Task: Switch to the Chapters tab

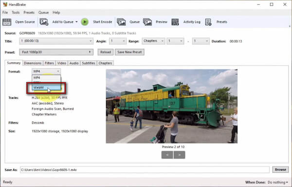Action: 105,63
